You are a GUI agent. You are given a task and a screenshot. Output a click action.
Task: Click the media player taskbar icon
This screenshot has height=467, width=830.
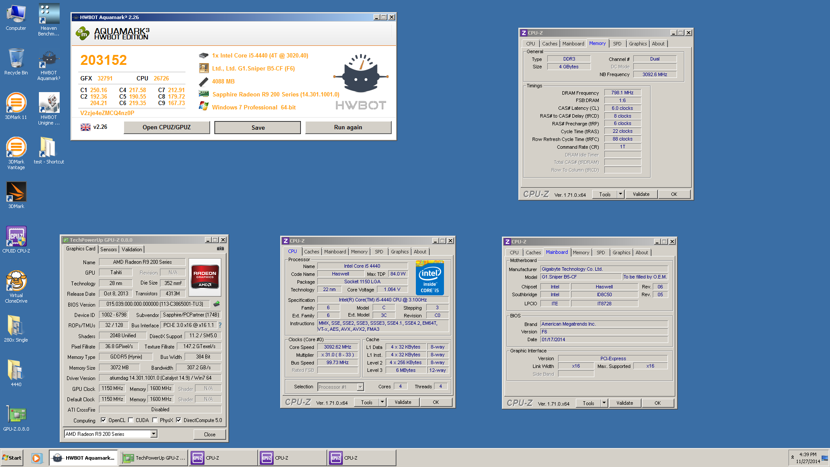(37, 458)
